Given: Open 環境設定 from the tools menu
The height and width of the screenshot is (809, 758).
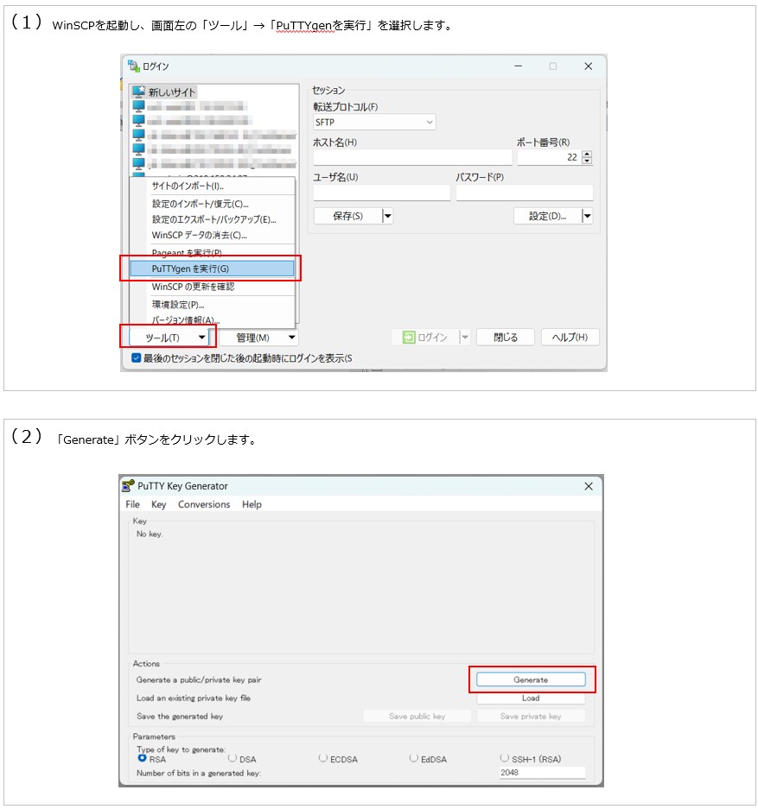Looking at the screenshot, I should point(213,305).
